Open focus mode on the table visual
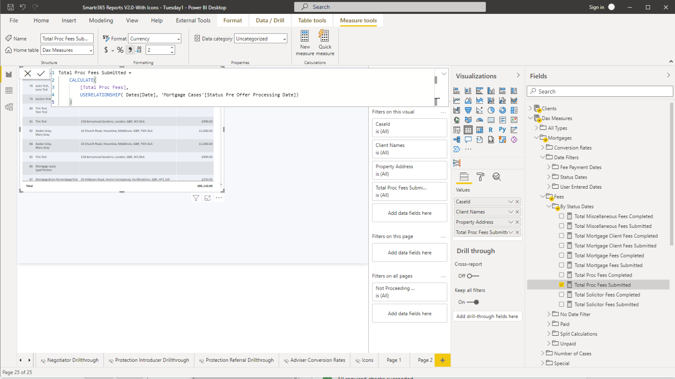675x379 pixels. (x=208, y=198)
